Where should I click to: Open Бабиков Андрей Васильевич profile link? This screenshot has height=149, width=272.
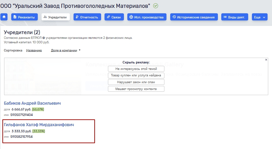click(x=32, y=103)
